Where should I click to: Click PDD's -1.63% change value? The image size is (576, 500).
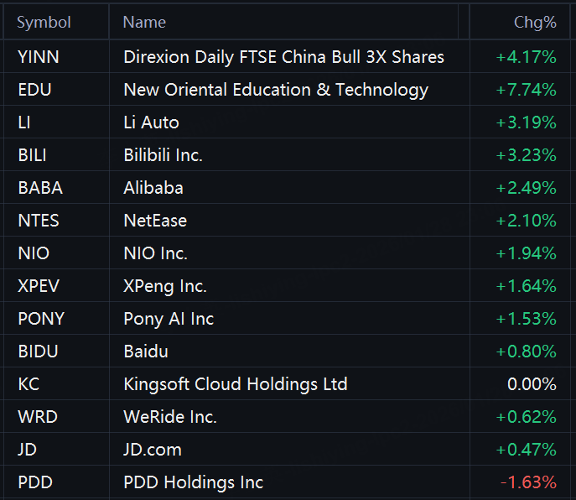point(528,482)
